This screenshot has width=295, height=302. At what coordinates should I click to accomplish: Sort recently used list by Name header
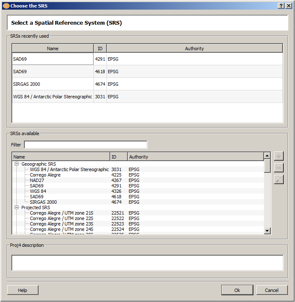pos(53,49)
